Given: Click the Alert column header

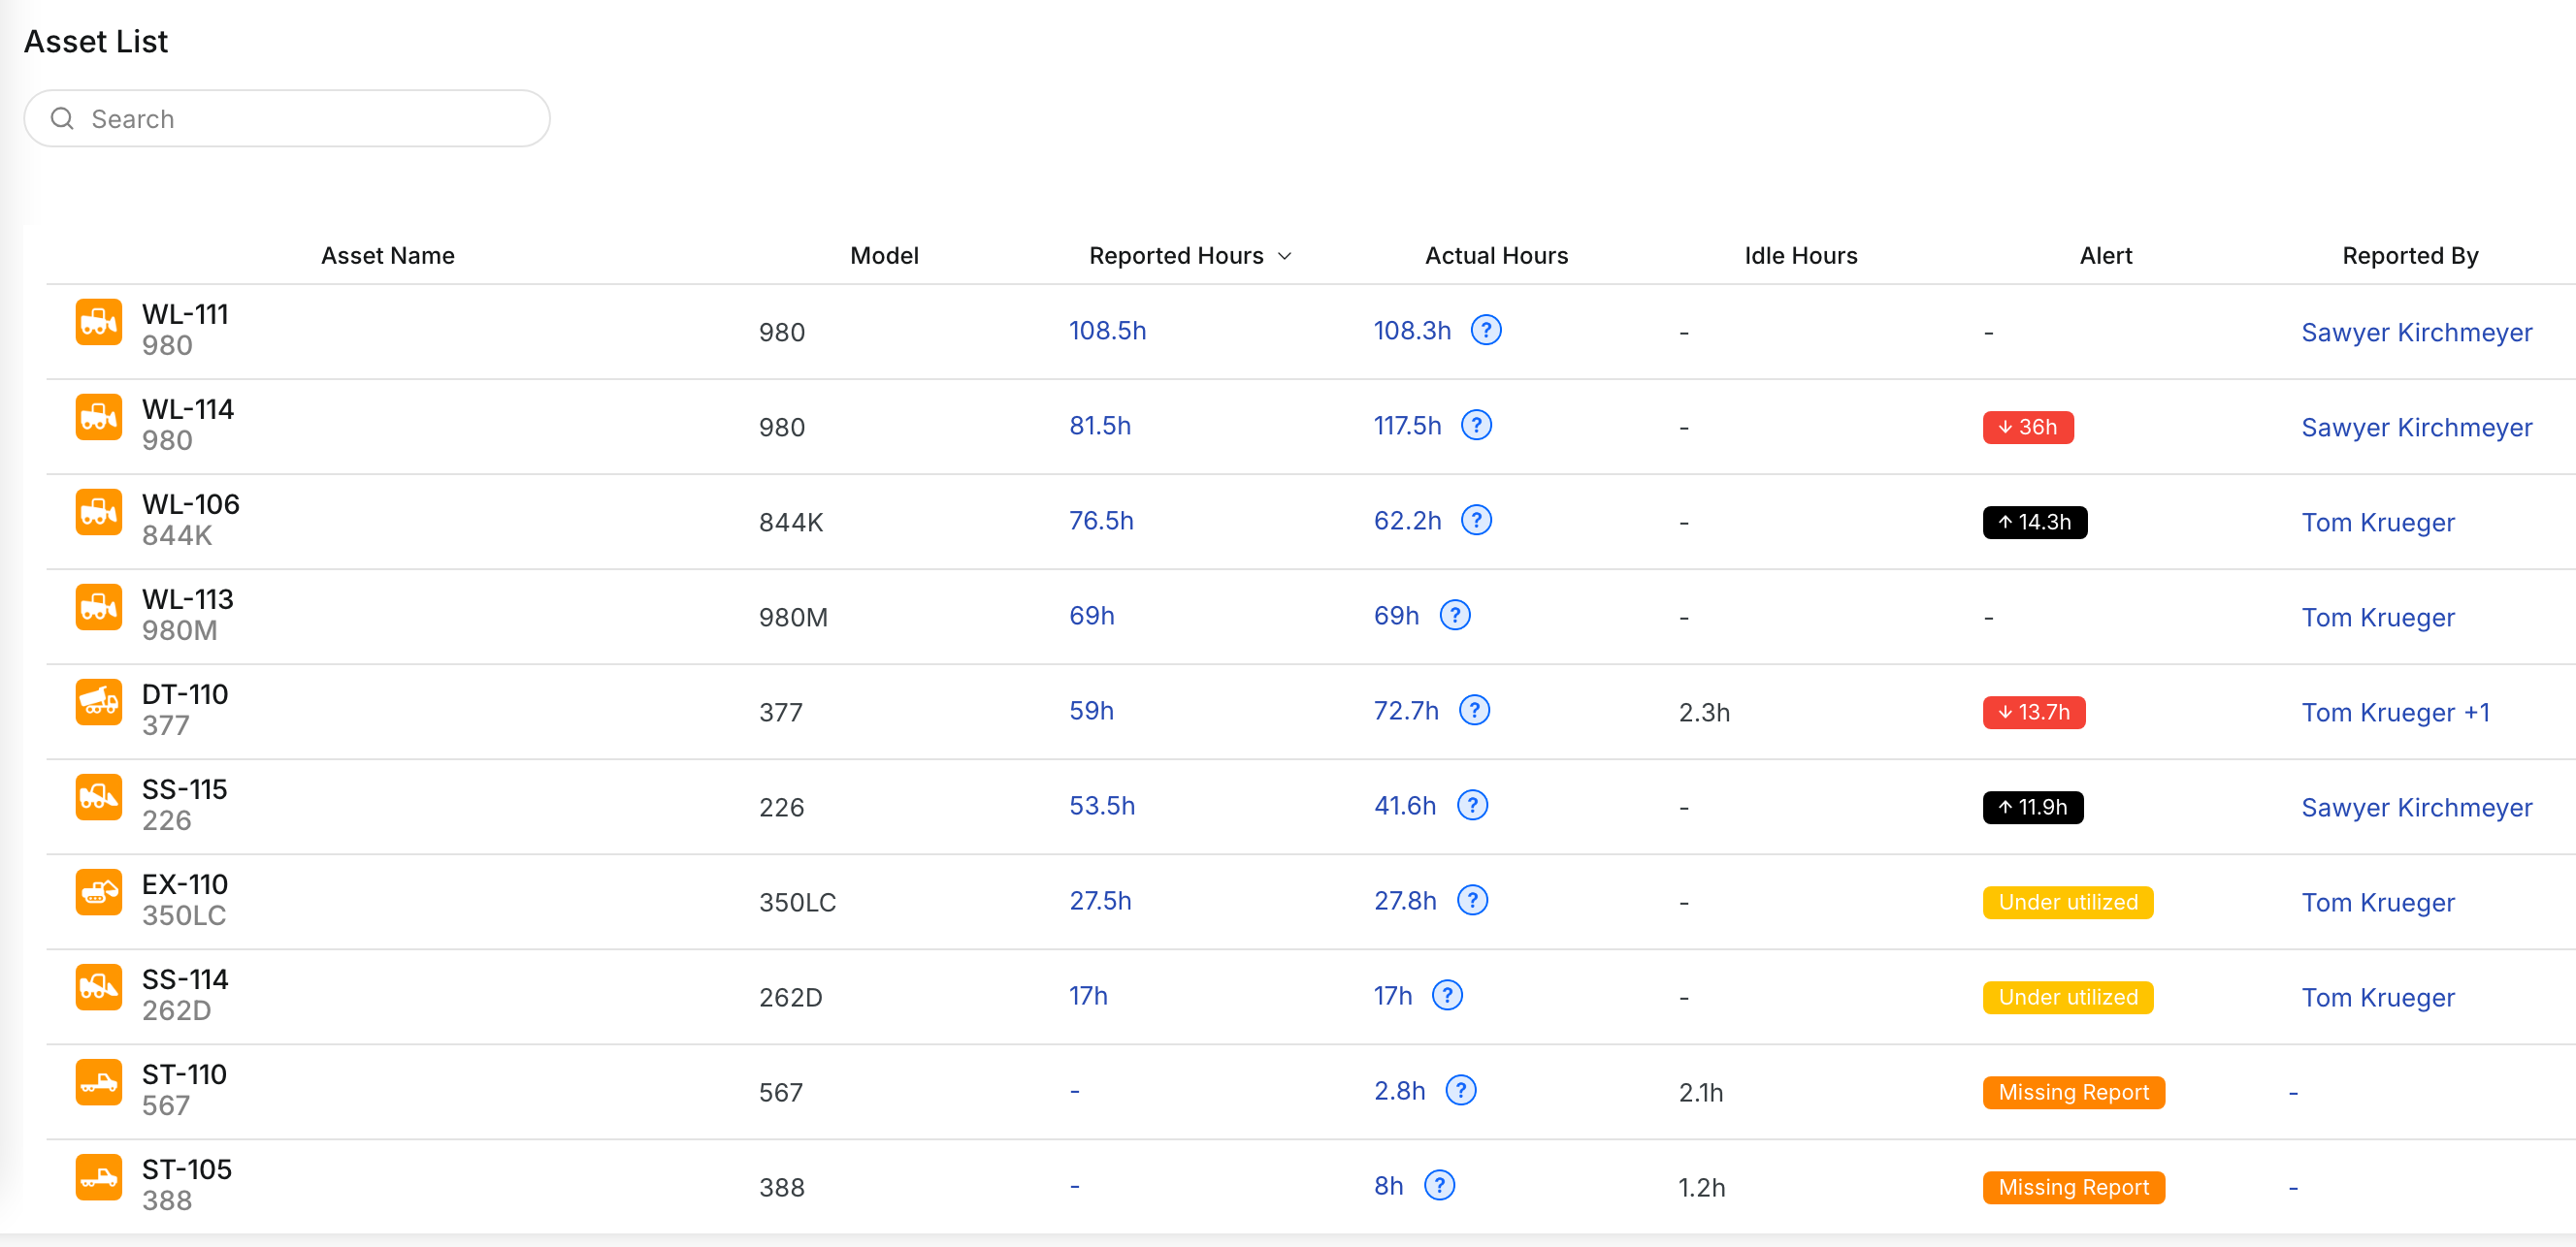Looking at the screenshot, I should pos(2106,256).
